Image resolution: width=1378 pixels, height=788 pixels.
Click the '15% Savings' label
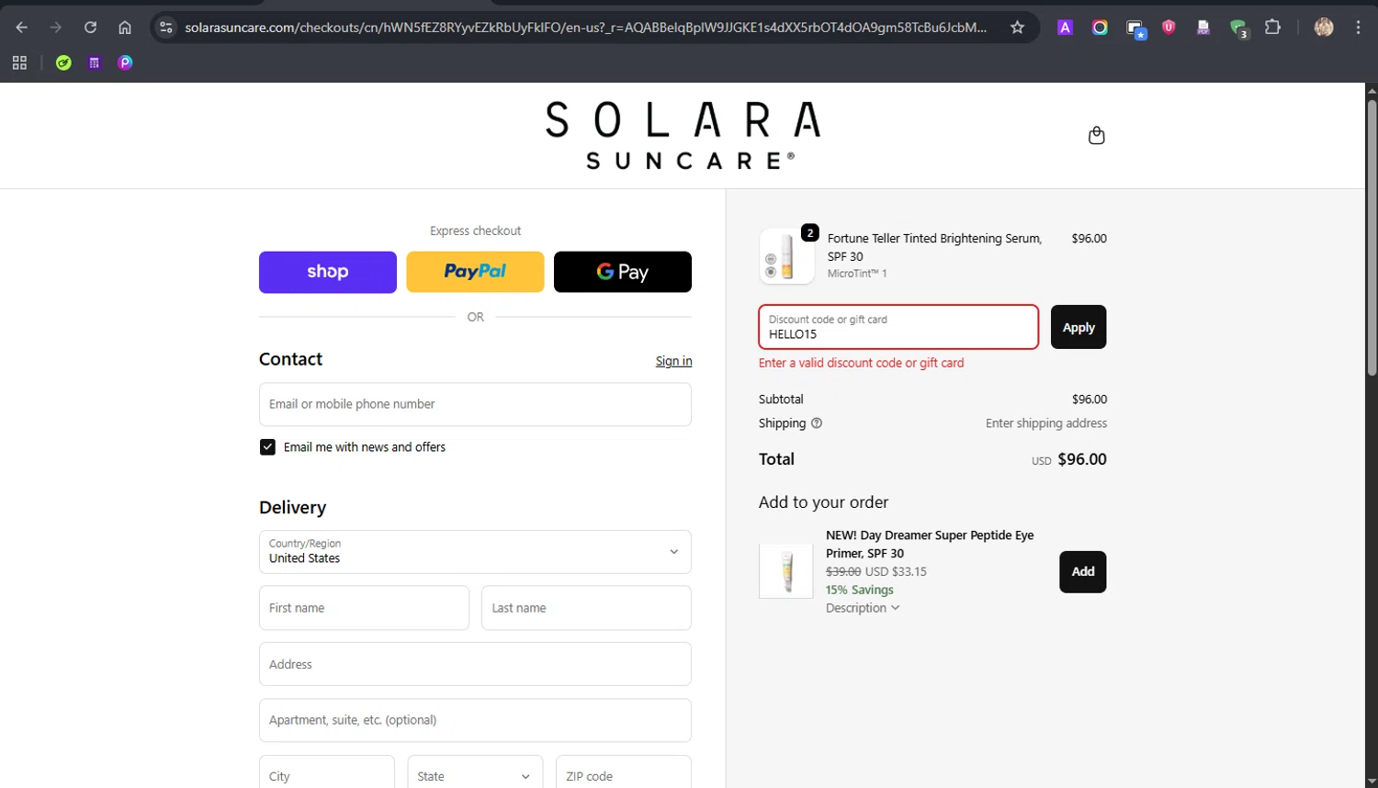[859, 590]
